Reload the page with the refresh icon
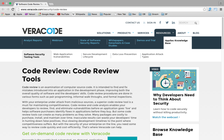Viewport: 224px width, 140px height. (13, 9)
